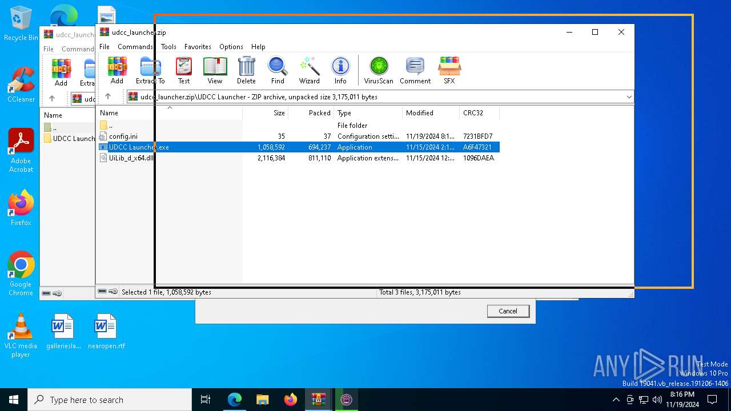Add an archive Comment
731x411 pixels.
tap(415, 71)
